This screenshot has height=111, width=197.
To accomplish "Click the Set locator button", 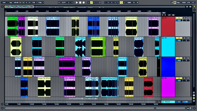I will [164, 13].
